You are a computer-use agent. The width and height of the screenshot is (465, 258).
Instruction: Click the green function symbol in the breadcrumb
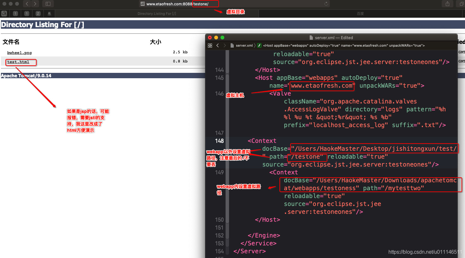pos(259,45)
